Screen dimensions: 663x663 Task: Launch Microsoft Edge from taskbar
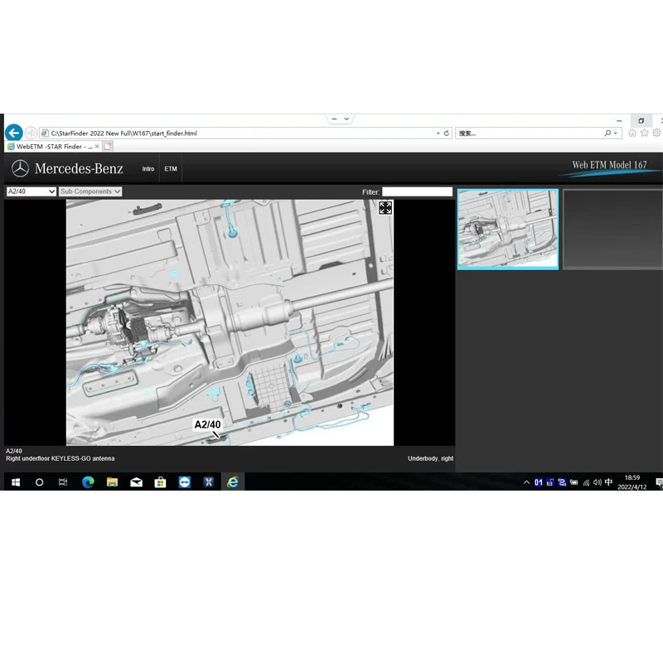(x=88, y=482)
